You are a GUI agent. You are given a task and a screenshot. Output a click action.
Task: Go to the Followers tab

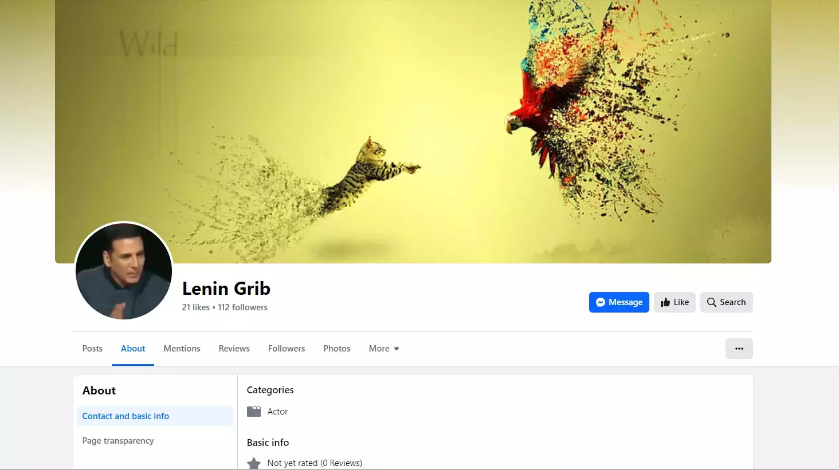[287, 349]
